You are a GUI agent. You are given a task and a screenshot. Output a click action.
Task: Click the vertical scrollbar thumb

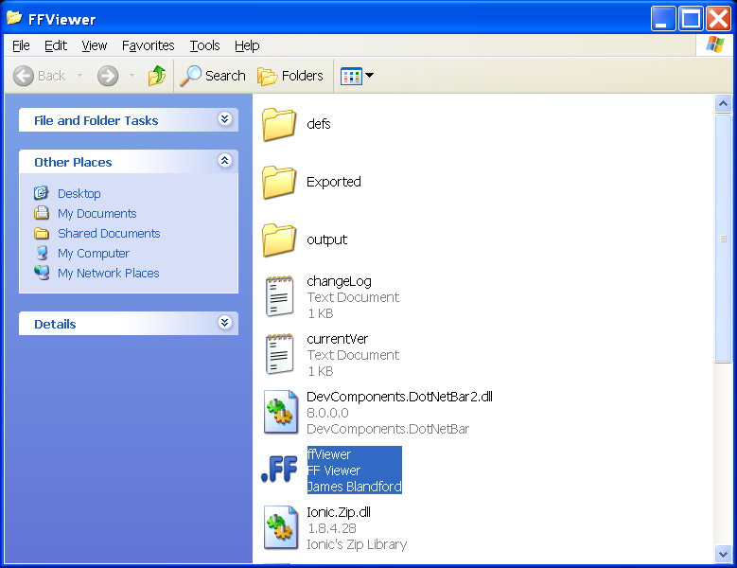723,239
